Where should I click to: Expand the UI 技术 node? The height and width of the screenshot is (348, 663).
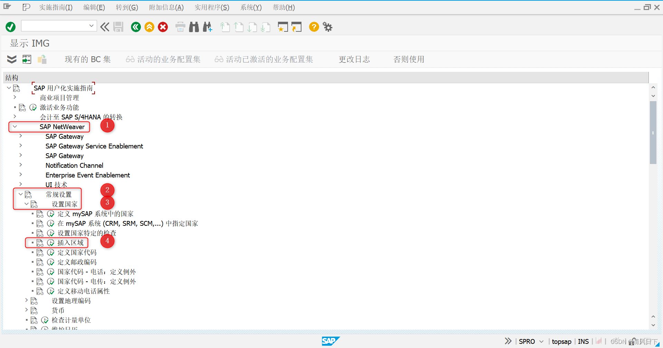tap(21, 184)
